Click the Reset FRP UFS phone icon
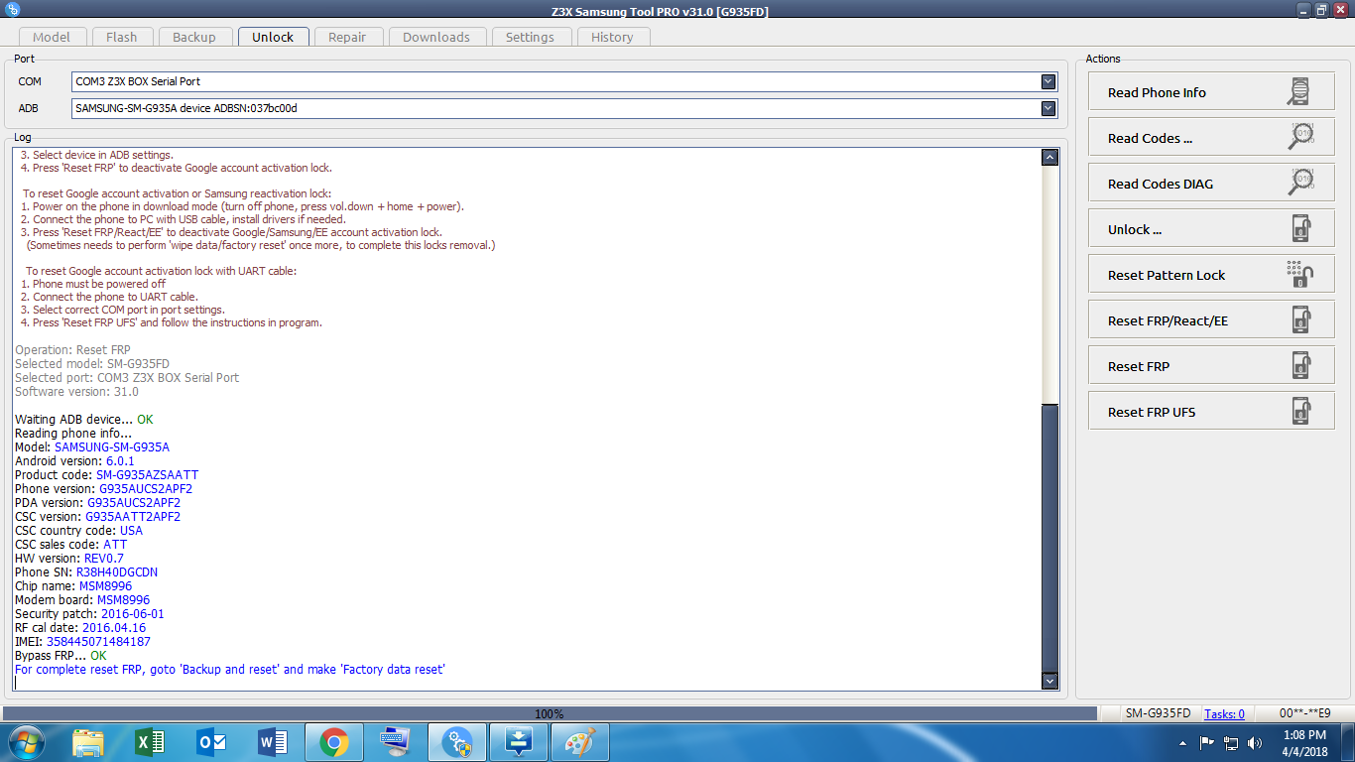 tap(1301, 411)
